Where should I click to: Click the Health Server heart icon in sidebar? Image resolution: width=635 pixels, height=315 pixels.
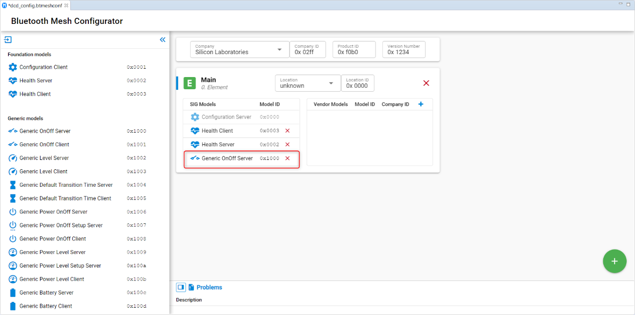coord(13,81)
